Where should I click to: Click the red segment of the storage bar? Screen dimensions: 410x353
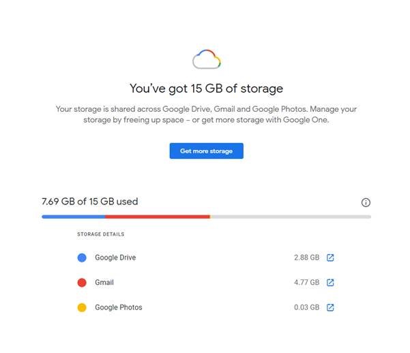pyautogui.click(x=157, y=217)
